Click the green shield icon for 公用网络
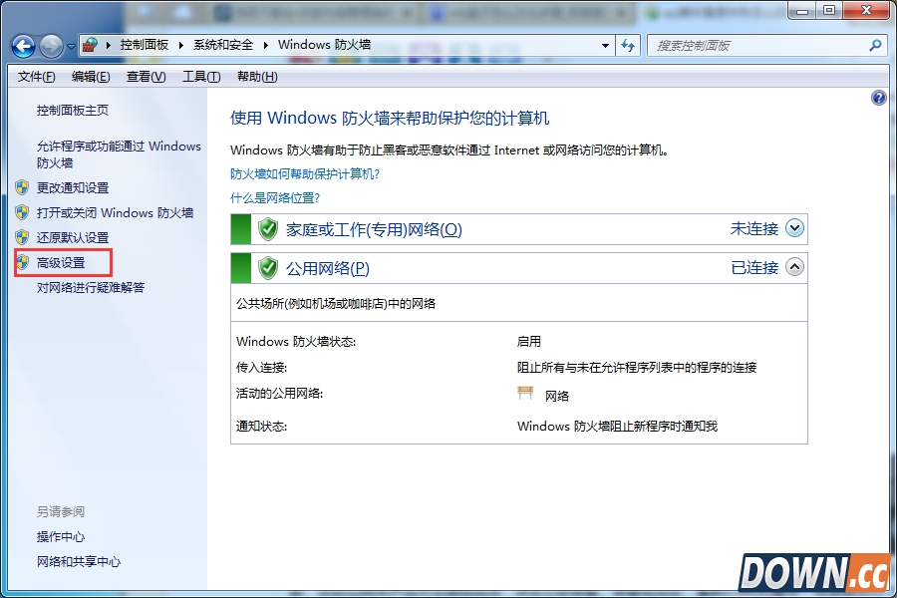 268,268
